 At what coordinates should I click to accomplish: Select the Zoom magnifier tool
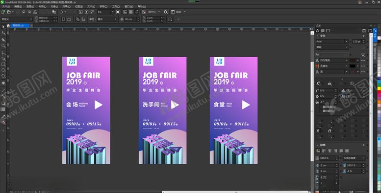(3, 45)
